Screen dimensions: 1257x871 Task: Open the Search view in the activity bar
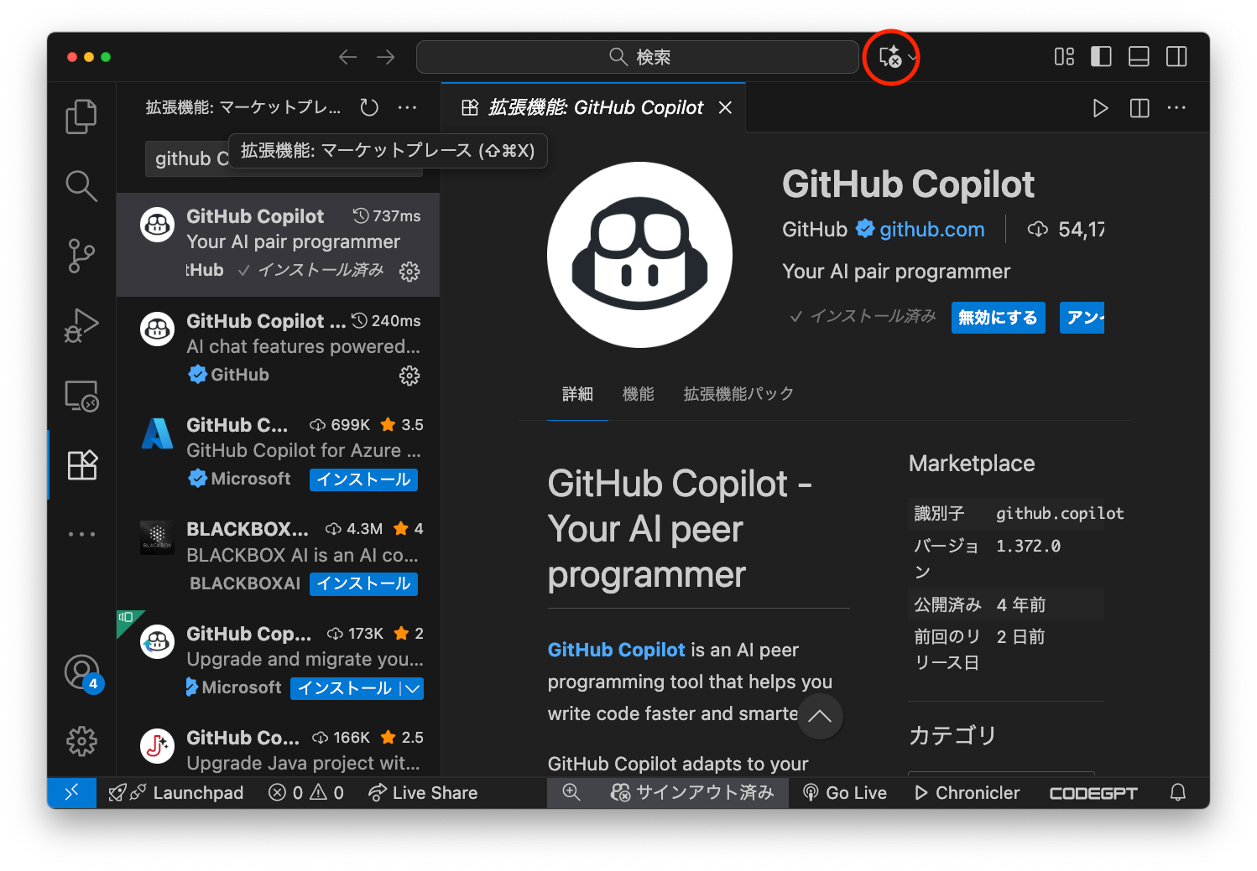pyautogui.click(x=81, y=186)
